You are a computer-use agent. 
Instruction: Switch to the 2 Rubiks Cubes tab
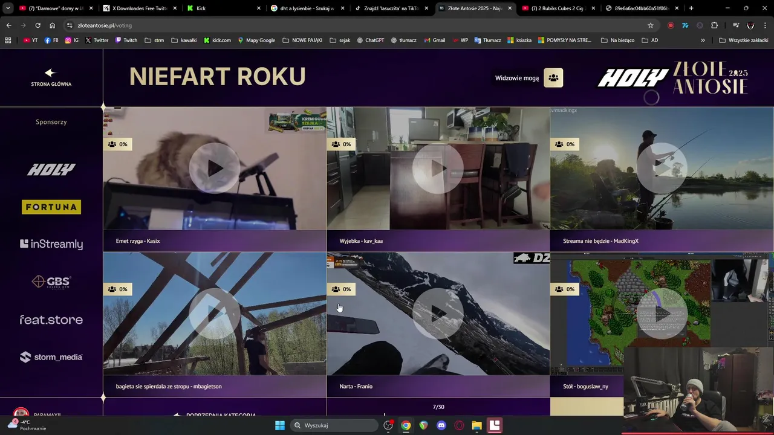(558, 8)
